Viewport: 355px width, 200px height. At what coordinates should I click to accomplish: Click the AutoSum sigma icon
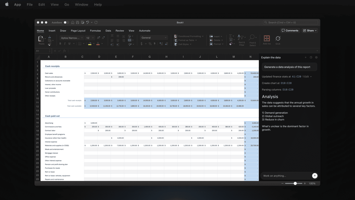click(231, 36)
